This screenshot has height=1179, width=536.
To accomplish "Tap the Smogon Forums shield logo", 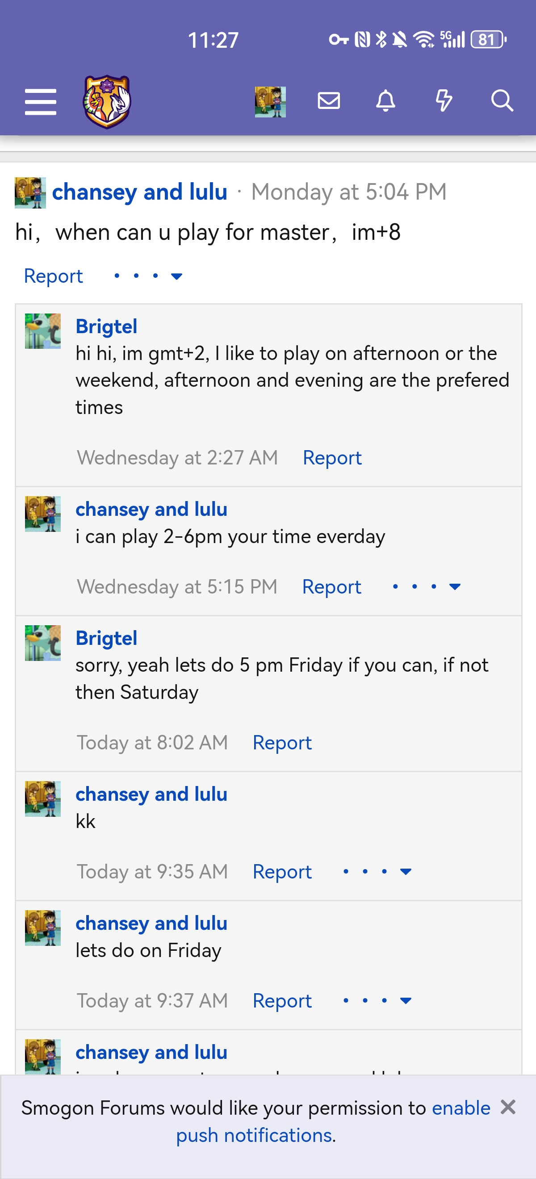I will point(107,102).
